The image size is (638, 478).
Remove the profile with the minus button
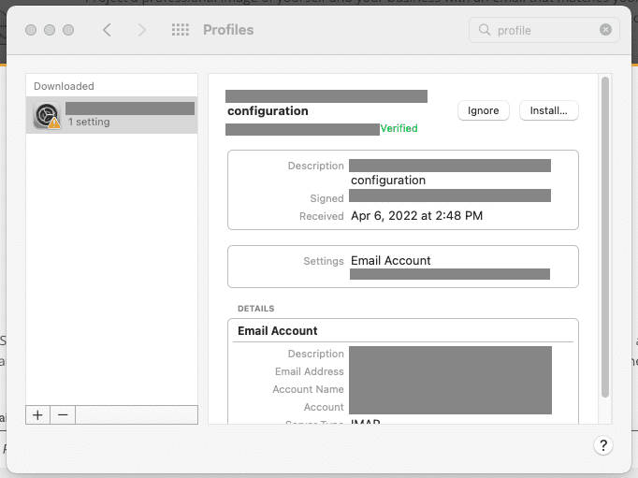coord(63,414)
